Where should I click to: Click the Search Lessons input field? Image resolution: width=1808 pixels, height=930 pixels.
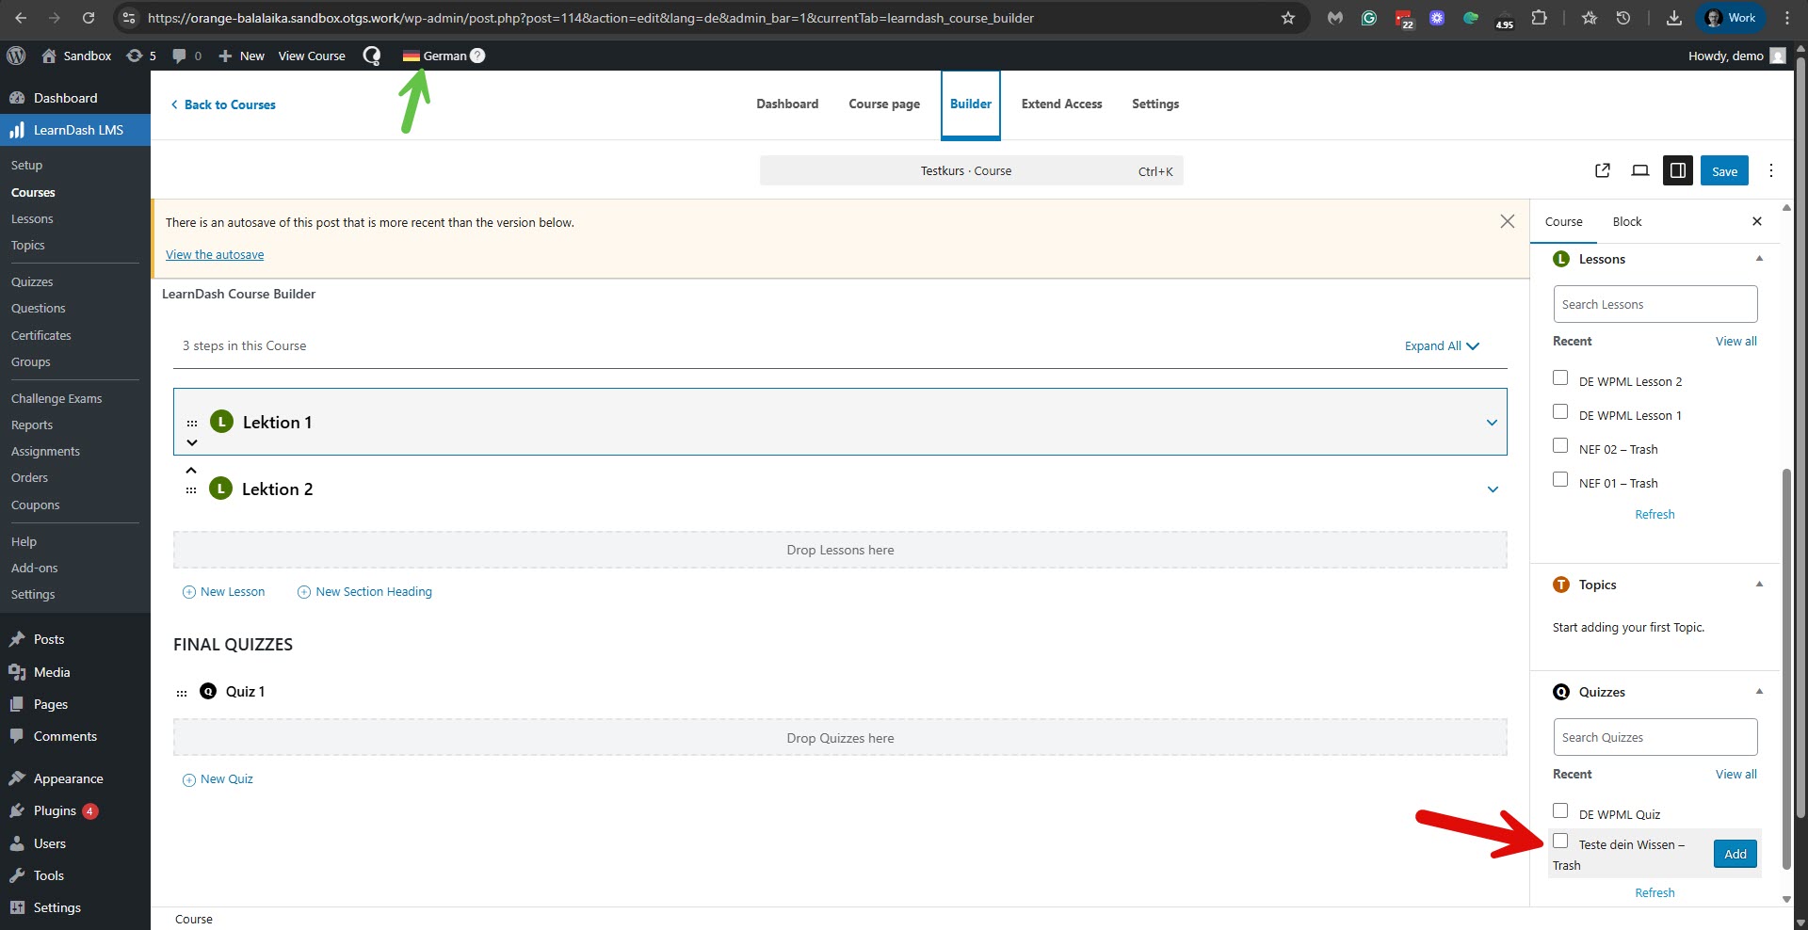coord(1655,305)
